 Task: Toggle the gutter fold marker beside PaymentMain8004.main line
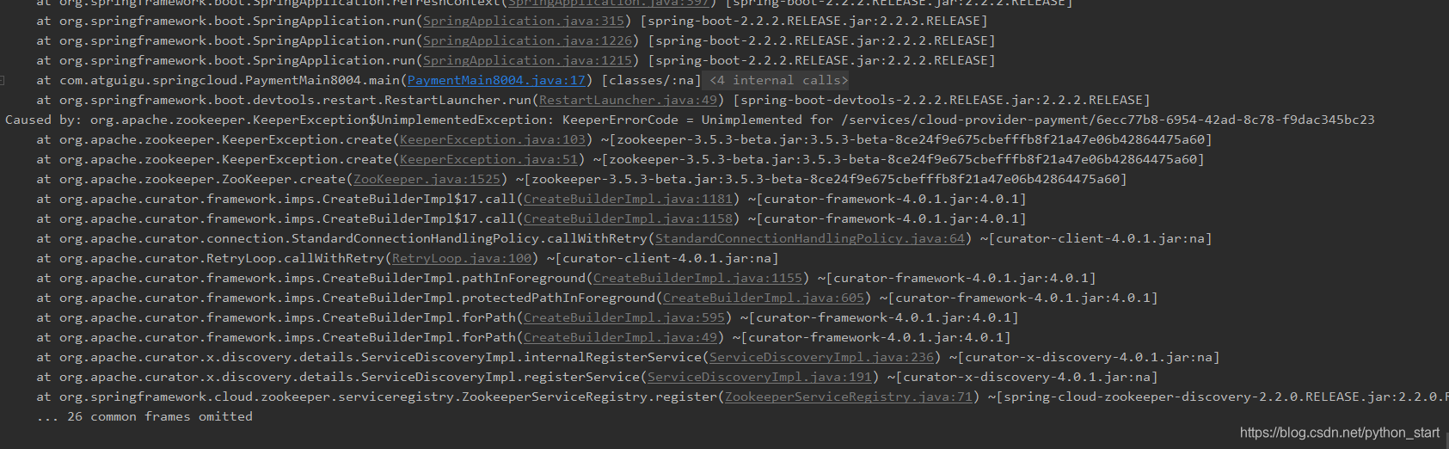(x=3, y=80)
